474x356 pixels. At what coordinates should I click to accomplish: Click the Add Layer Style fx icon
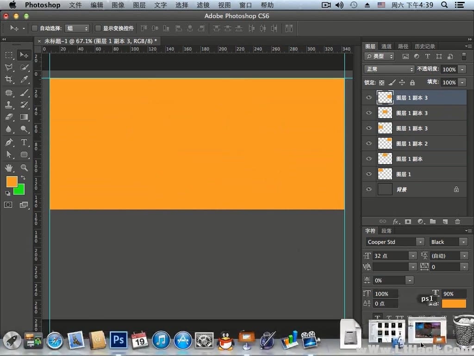395,222
